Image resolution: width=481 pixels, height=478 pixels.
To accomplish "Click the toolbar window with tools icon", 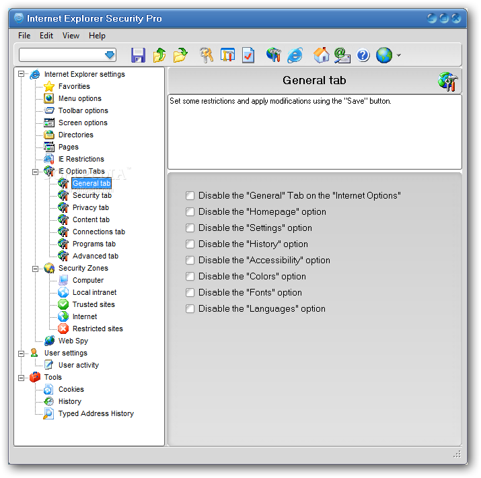I will pos(227,56).
